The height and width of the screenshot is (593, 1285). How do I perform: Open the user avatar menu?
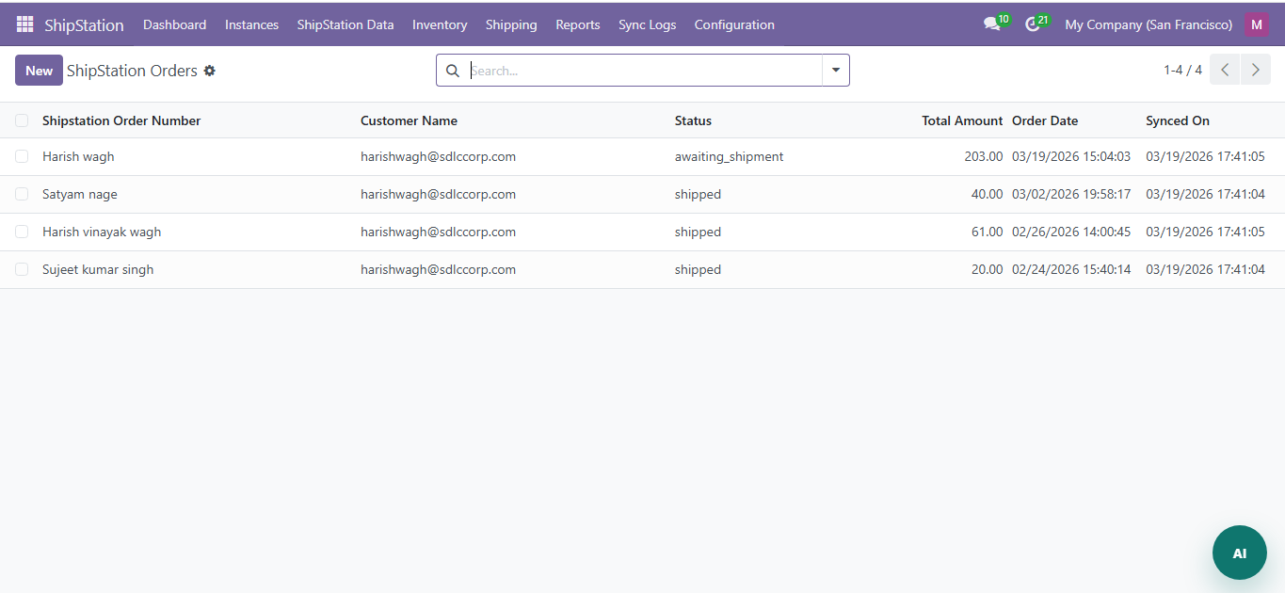click(x=1256, y=24)
